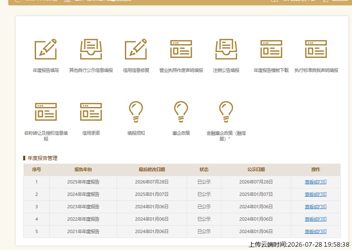This screenshot has height=250, width=352.
Task: Open the 信用信息修复 edit icon
Action: click(136, 49)
